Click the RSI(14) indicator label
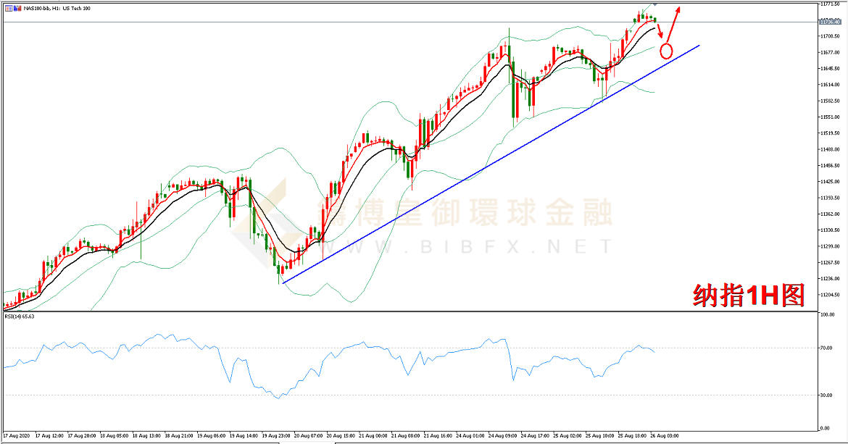The image size is (848, 444). tap(20, 317)
